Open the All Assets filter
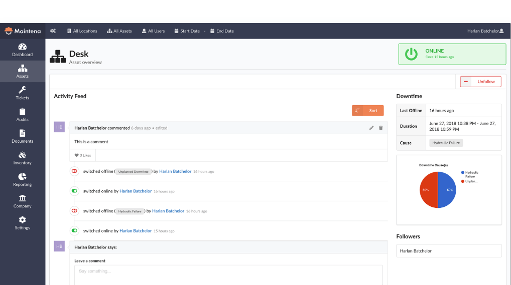The image size is (511, 285). coord(119,31)
